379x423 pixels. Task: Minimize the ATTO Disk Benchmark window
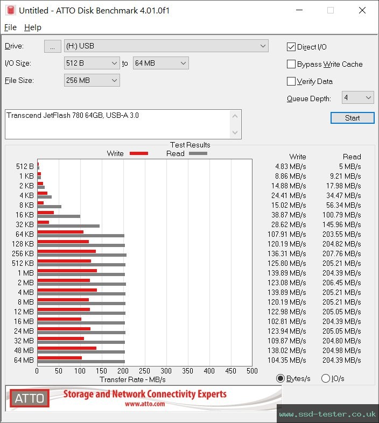pyautogui.click(x=299, y=10)
